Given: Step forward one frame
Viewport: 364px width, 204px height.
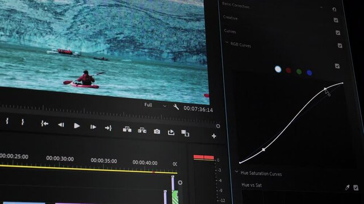Looking at the screenshot, I should click(93, 127).
